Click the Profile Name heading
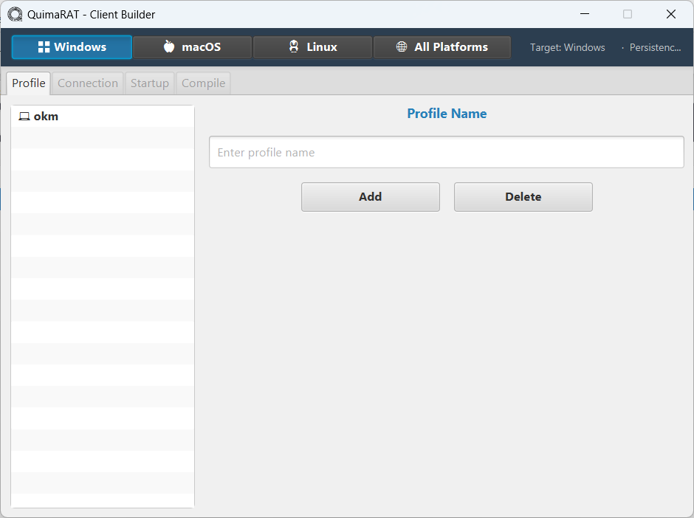Image resolution: width=694 pixels, height=518 pixels. (x=447, y=113)
